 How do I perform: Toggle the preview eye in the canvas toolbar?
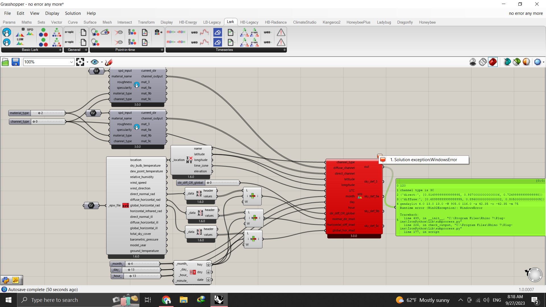coord(95,62)
